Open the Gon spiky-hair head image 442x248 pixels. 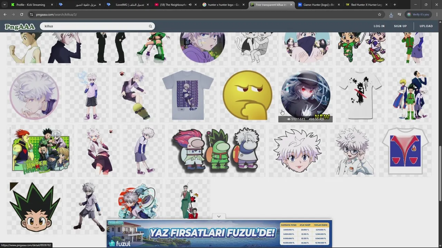point(35,206)
